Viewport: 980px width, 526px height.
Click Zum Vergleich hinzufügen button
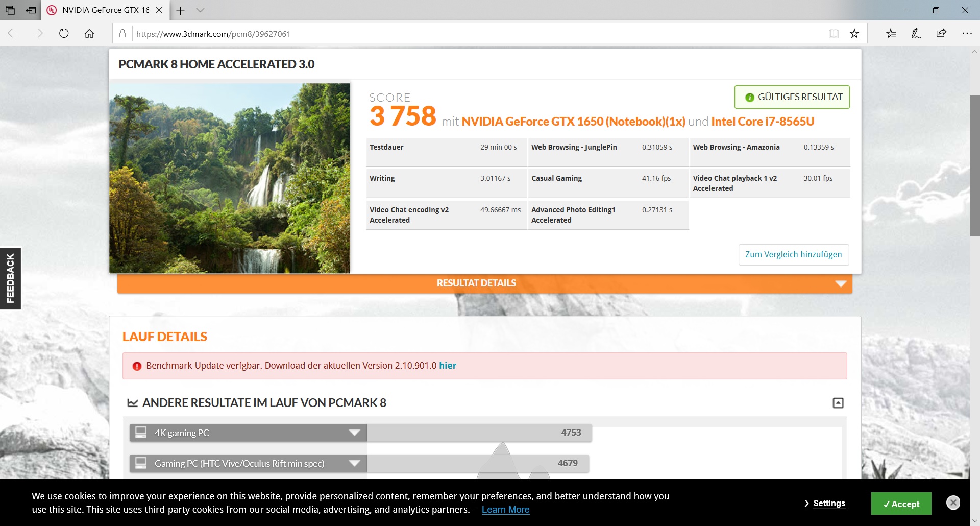pyautogui.click(x=794, y=254)
